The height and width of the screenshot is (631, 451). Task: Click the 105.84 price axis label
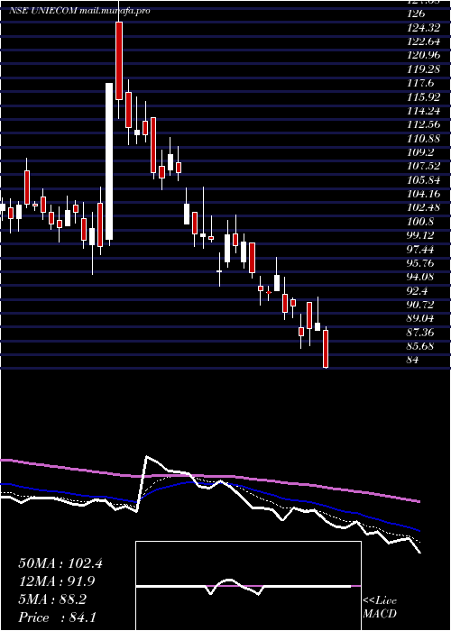pyautogui.click(x=423, y=180)
